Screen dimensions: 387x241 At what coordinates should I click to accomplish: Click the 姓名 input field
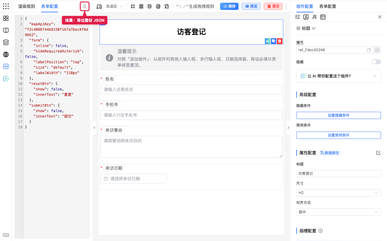click(191, 89)
